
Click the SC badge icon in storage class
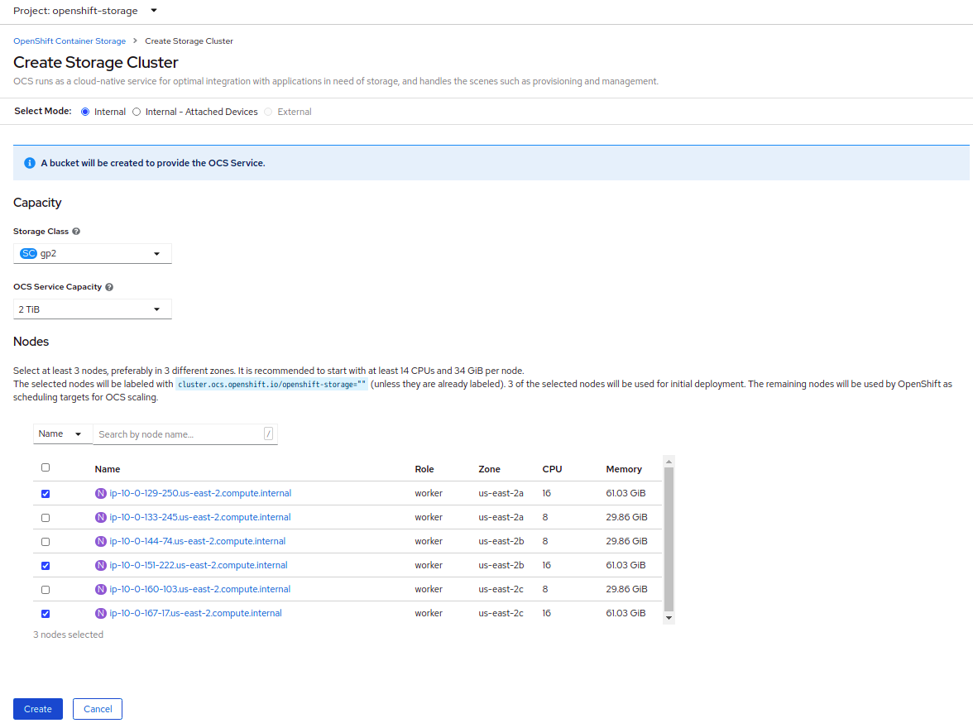tap(28, 253)
